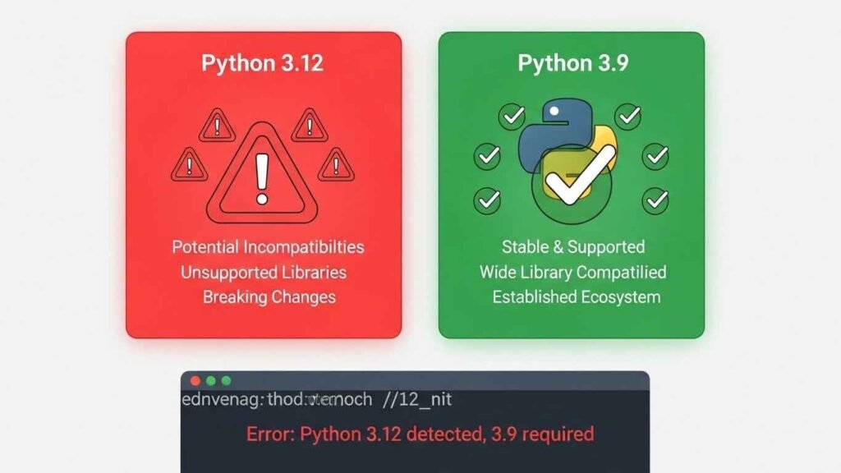
Task: Click the "Breaking Changes" line
Action: click(269, 296)
